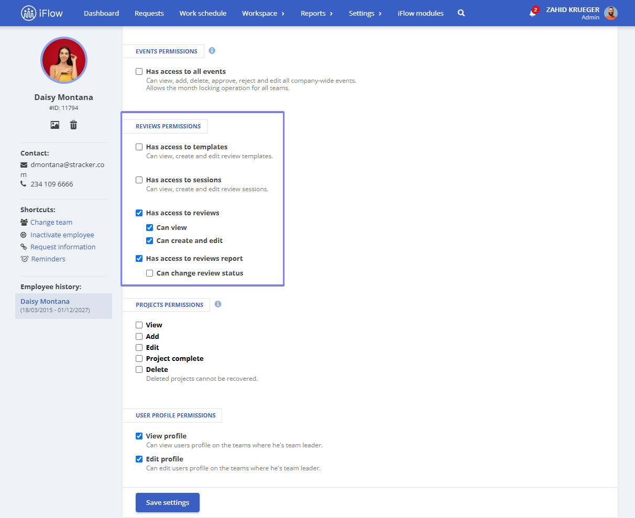
Task: Click the Projects Permissions heading
Action: point(169,305)
